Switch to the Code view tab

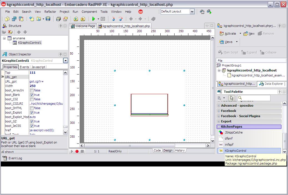pos(157,150)
